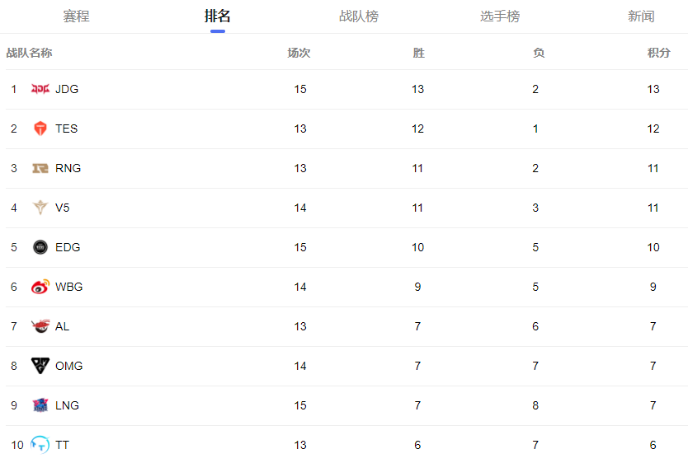This screenshot has height=463, width=688.
Task: Click the JDG team name
Action: pyautogui.click(x=67, y=89)
